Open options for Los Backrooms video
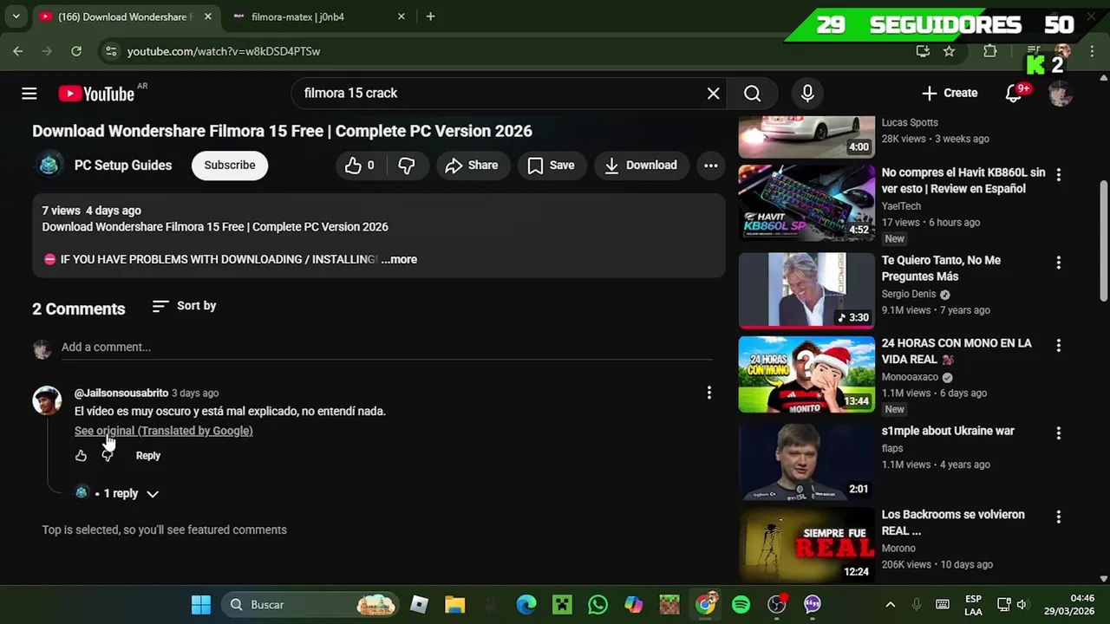 [x=1058, y=517]
